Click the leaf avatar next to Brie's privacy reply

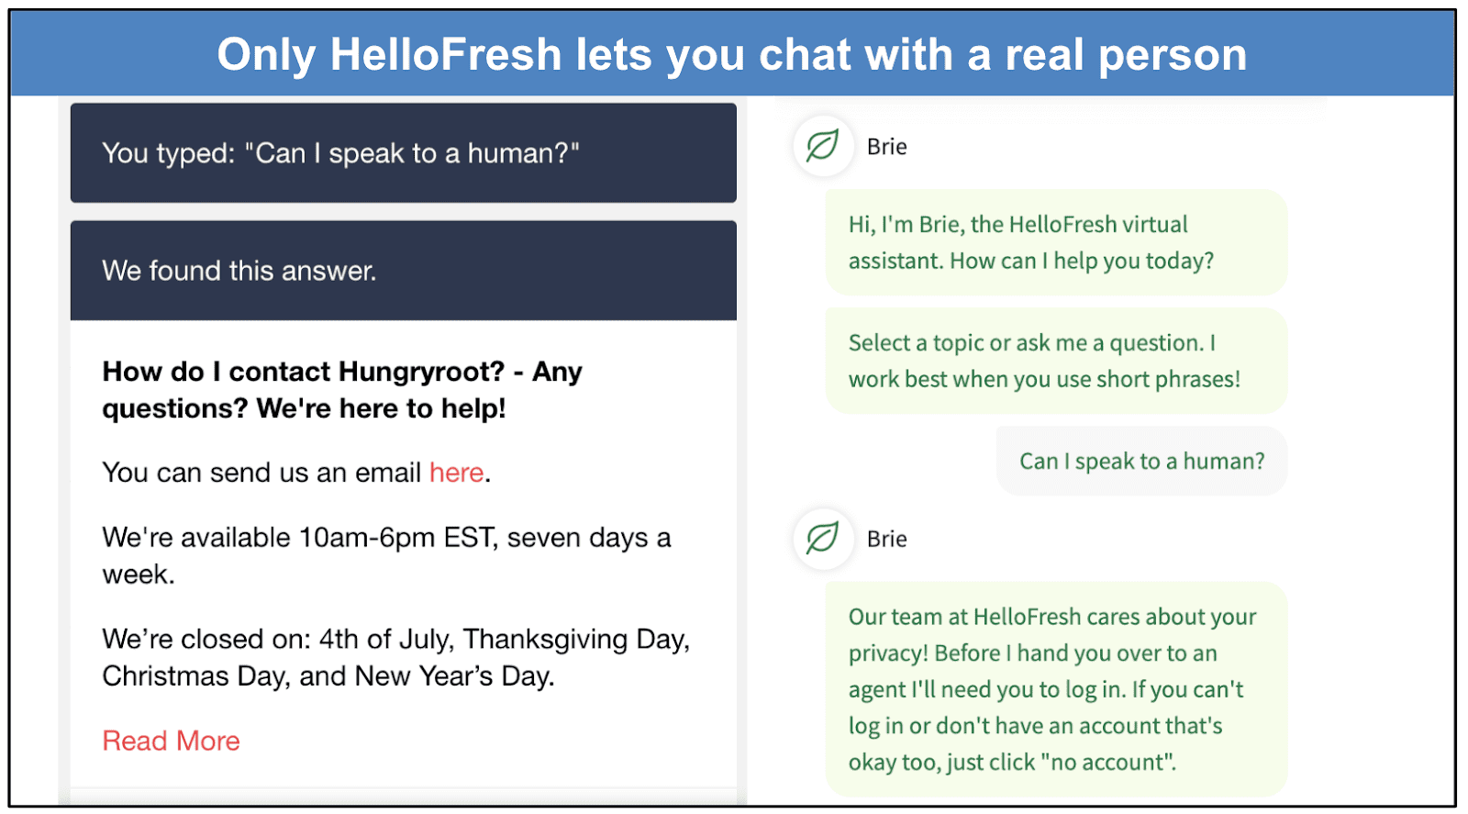tap(822, 540)
